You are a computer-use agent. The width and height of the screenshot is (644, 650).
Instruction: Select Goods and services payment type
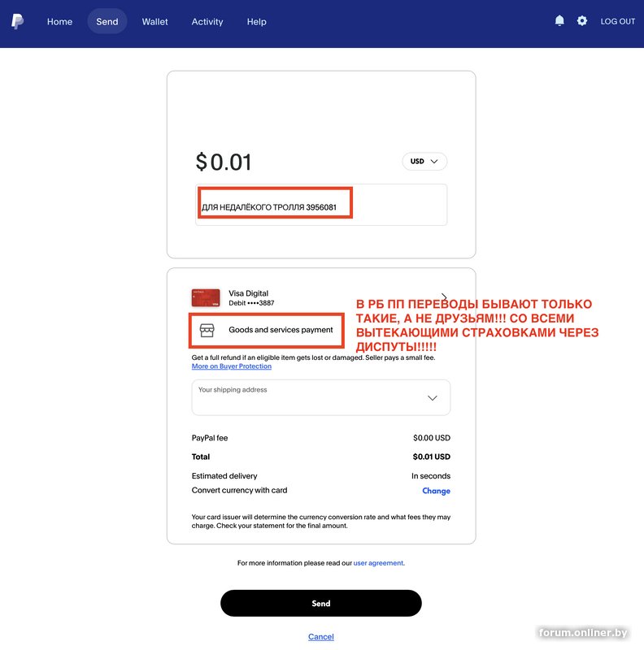pos(267,330)
